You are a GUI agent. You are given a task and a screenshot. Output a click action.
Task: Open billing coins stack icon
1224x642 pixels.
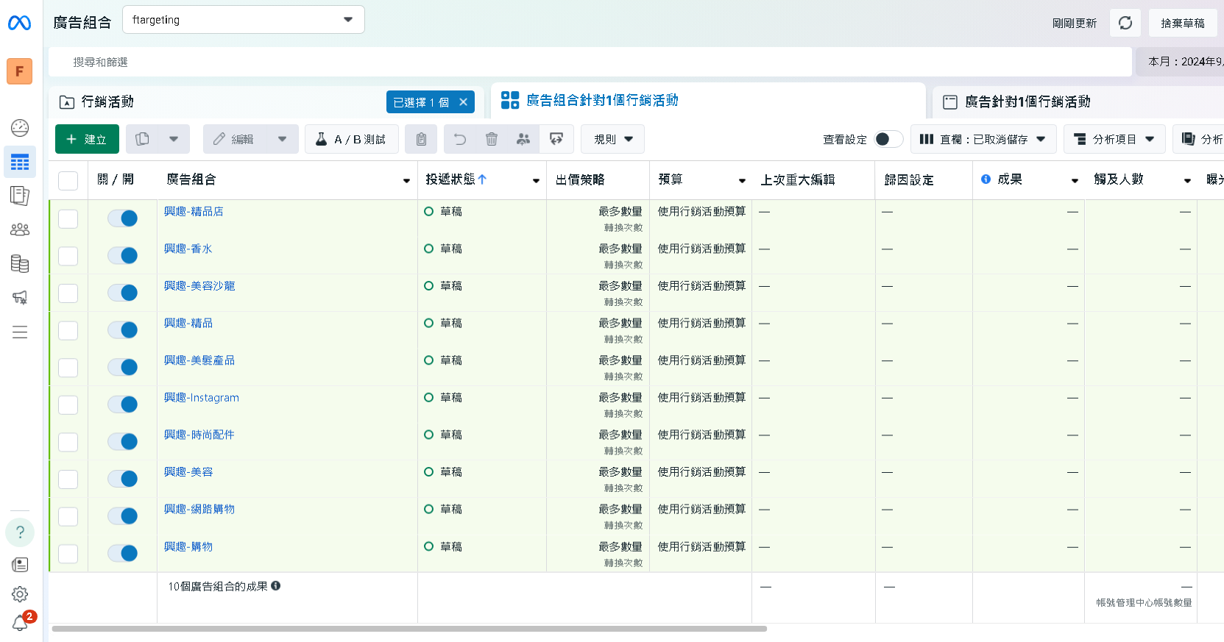[20, 263]
